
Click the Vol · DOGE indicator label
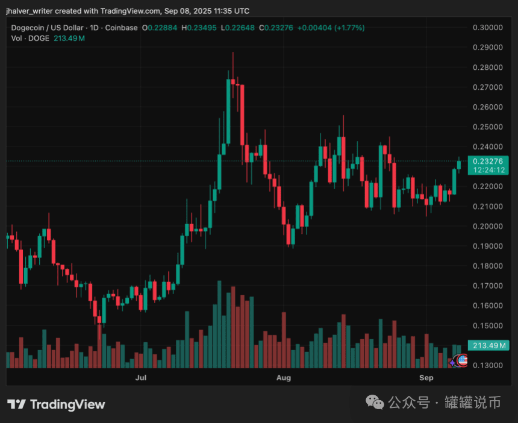pos(30,39)
